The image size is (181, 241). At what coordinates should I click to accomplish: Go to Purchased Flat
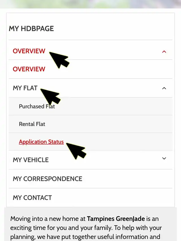click(x=37, y=107)
